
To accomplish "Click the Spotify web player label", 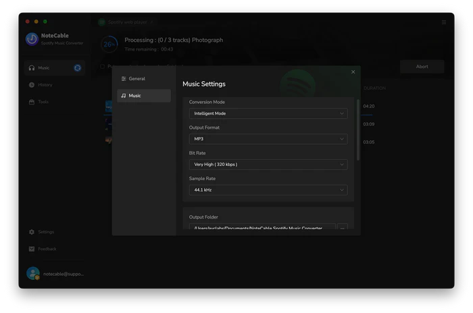I will (127, 22).
